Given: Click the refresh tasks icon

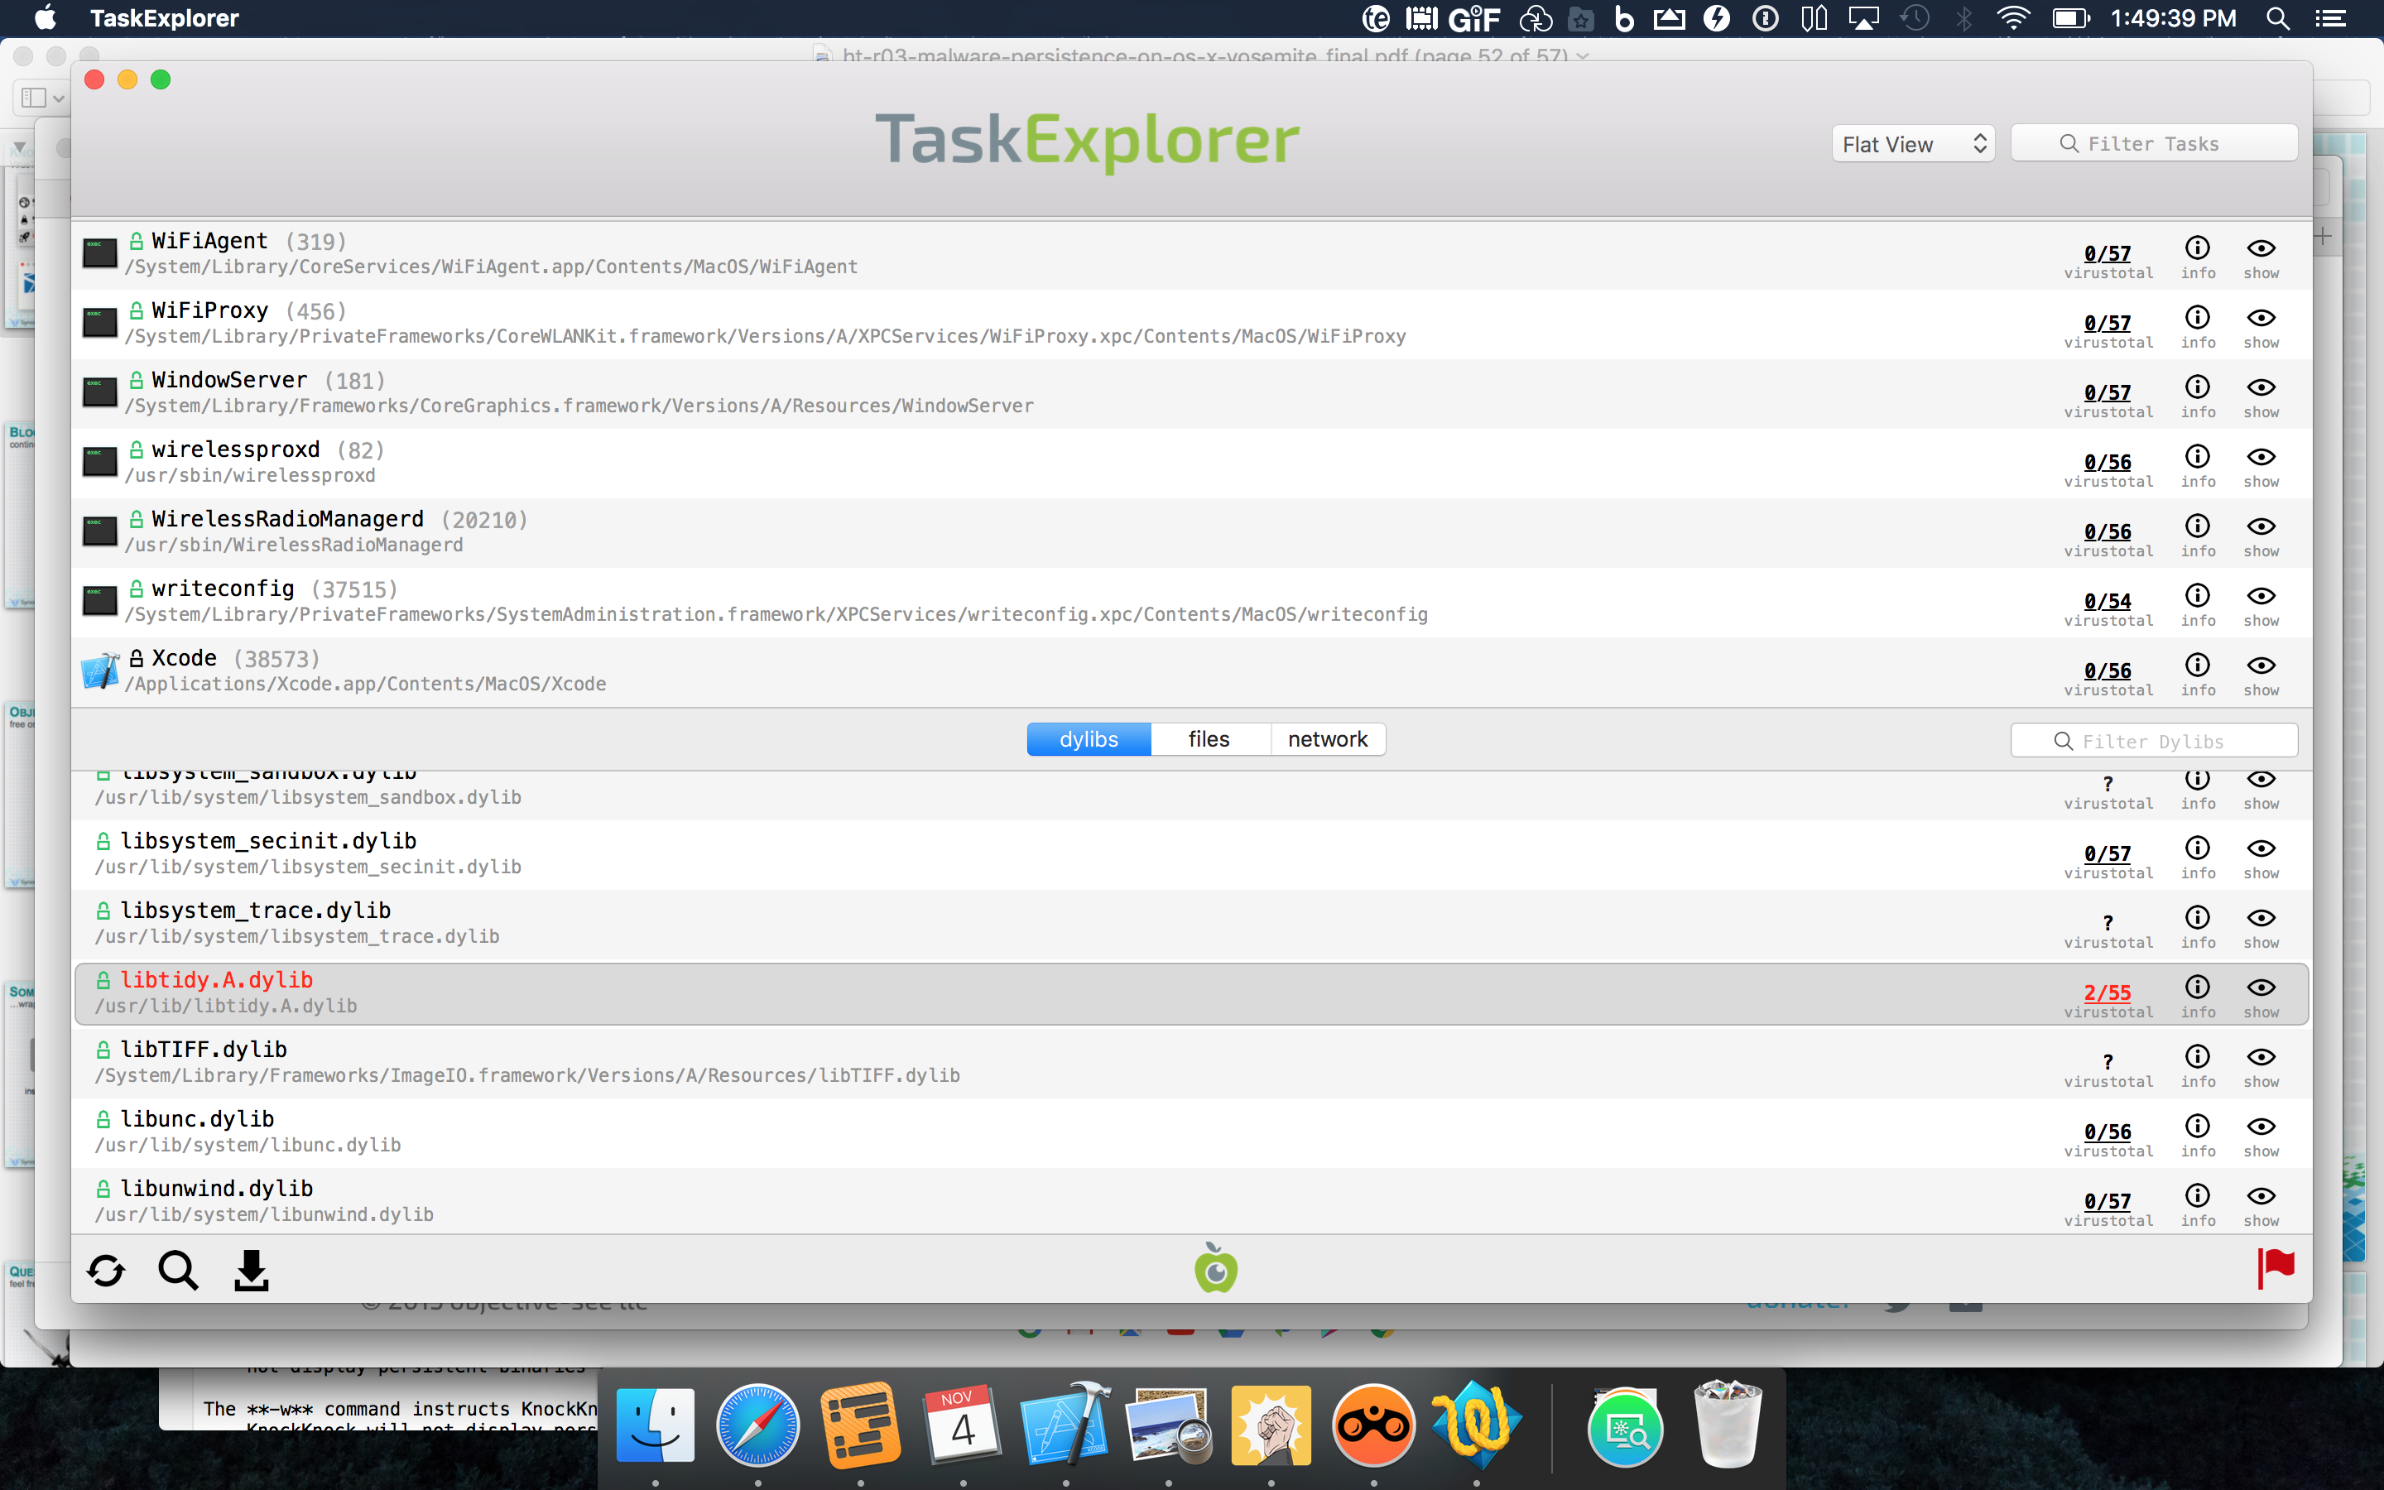Looking at the screenshot, I should coord(105,1271).
